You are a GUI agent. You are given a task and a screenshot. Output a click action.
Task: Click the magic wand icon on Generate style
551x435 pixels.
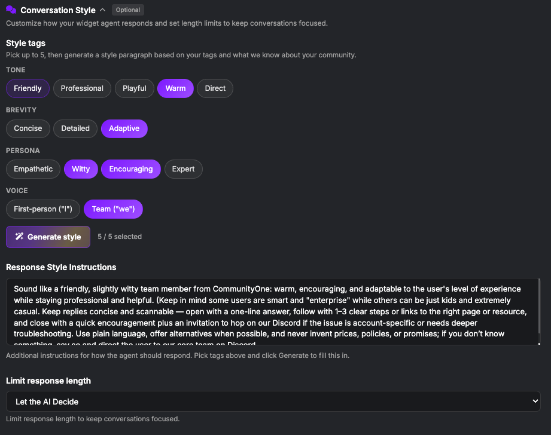tap(19, 237)
